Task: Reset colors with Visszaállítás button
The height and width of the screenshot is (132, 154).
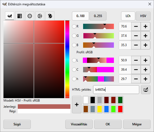Action: 79,124
